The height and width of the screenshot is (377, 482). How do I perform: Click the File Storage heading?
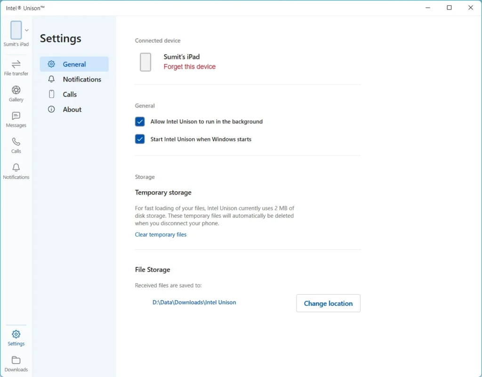coord(153,270)
